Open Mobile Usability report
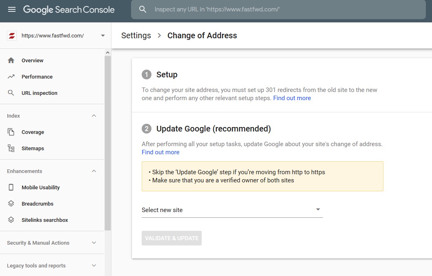 [x=41, y=187]
